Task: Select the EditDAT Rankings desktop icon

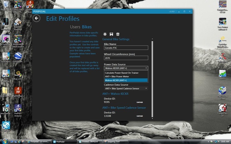Action: click(x=18, y=24)
